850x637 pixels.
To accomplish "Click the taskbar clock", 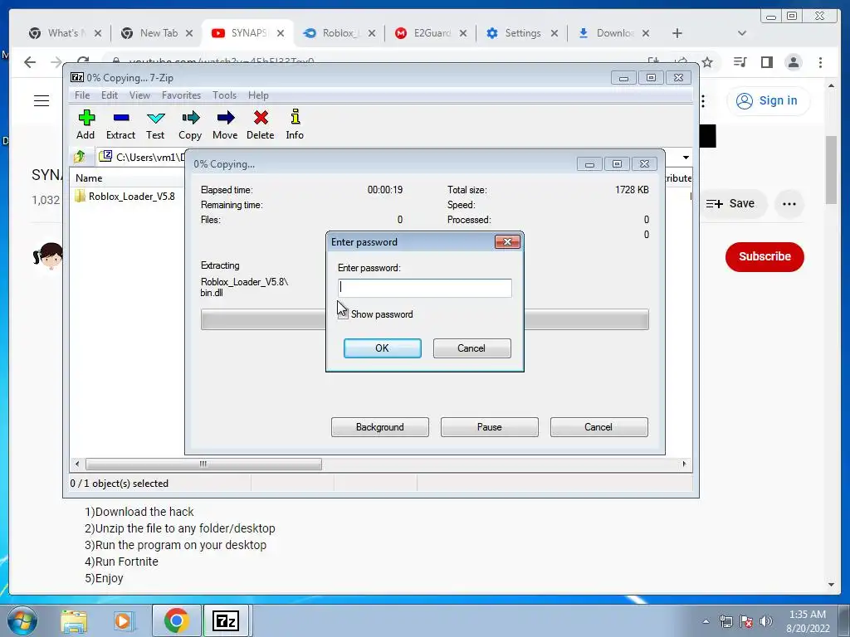I will coord(807,621).
